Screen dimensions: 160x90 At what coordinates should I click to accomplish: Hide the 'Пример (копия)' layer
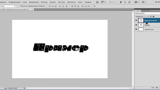[x=136, y=20]
